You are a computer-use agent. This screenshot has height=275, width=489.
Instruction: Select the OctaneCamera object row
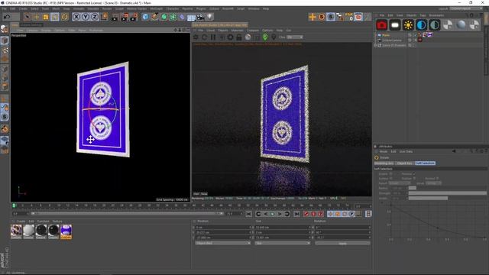click(392, 40)
